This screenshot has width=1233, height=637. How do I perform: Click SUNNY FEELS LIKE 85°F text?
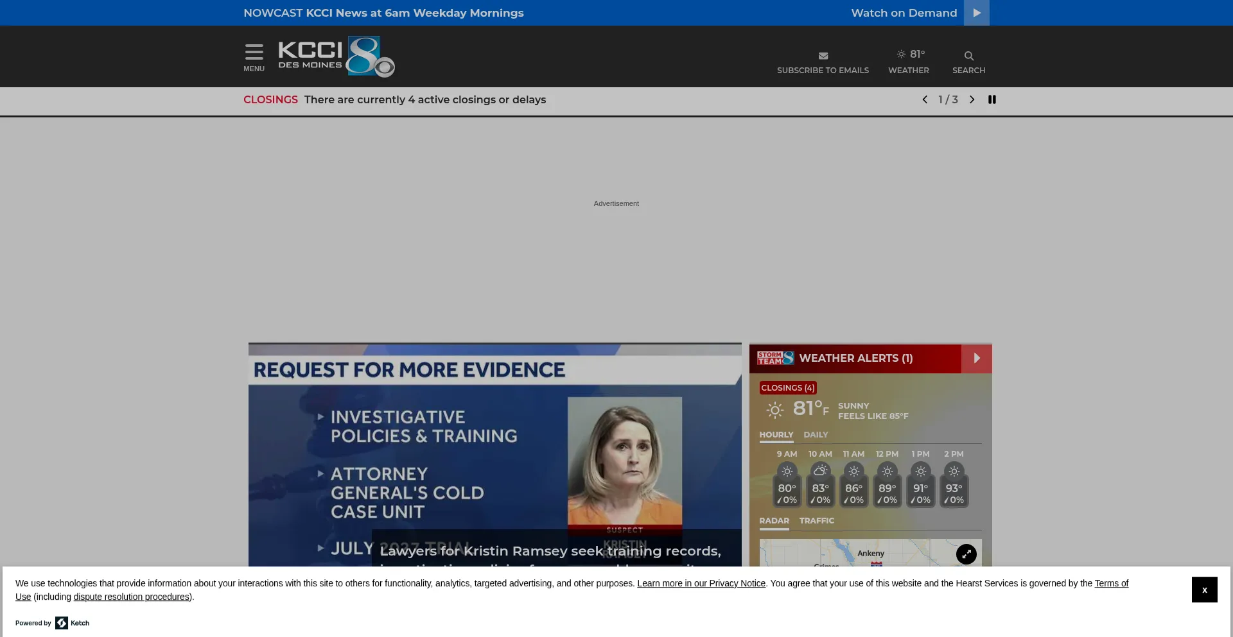(873, 411)
